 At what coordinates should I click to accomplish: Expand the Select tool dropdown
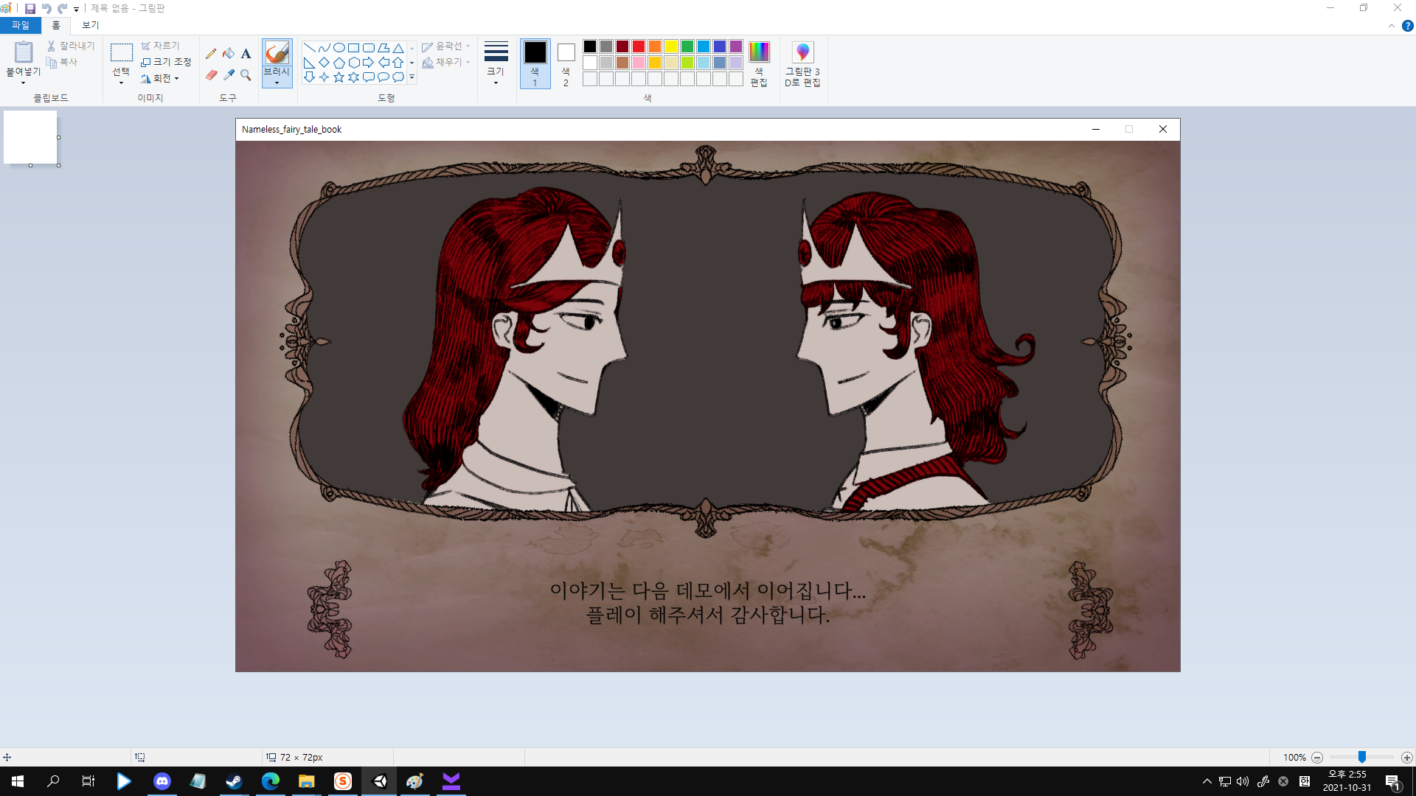tap(121, 83)
